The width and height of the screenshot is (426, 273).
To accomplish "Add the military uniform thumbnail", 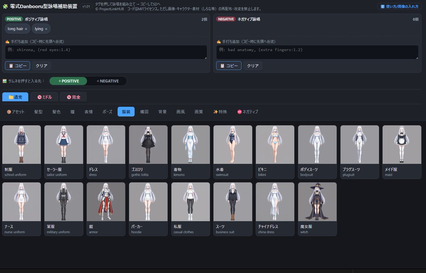I will tap(64, 209).
